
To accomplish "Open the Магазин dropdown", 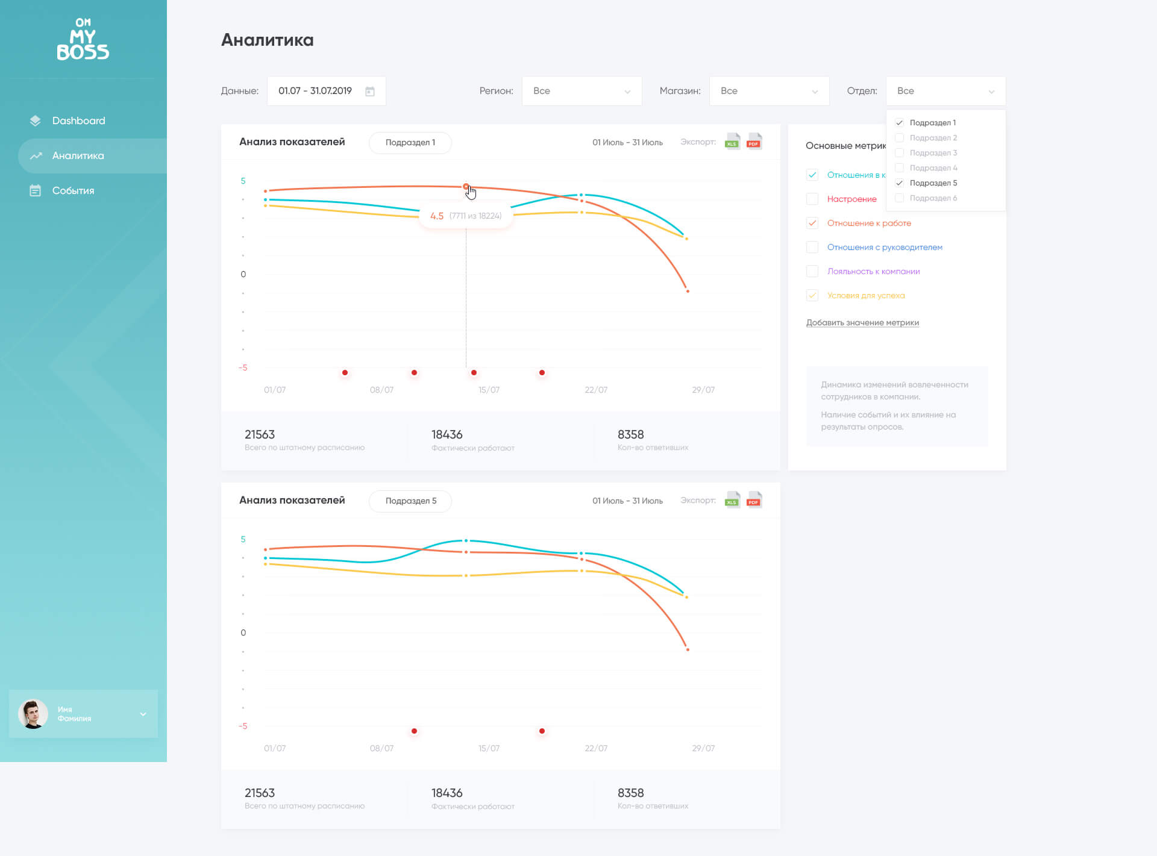I will 769,91.
